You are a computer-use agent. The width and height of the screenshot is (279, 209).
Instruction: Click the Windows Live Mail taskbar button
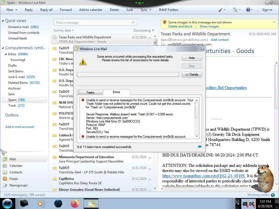91,204
